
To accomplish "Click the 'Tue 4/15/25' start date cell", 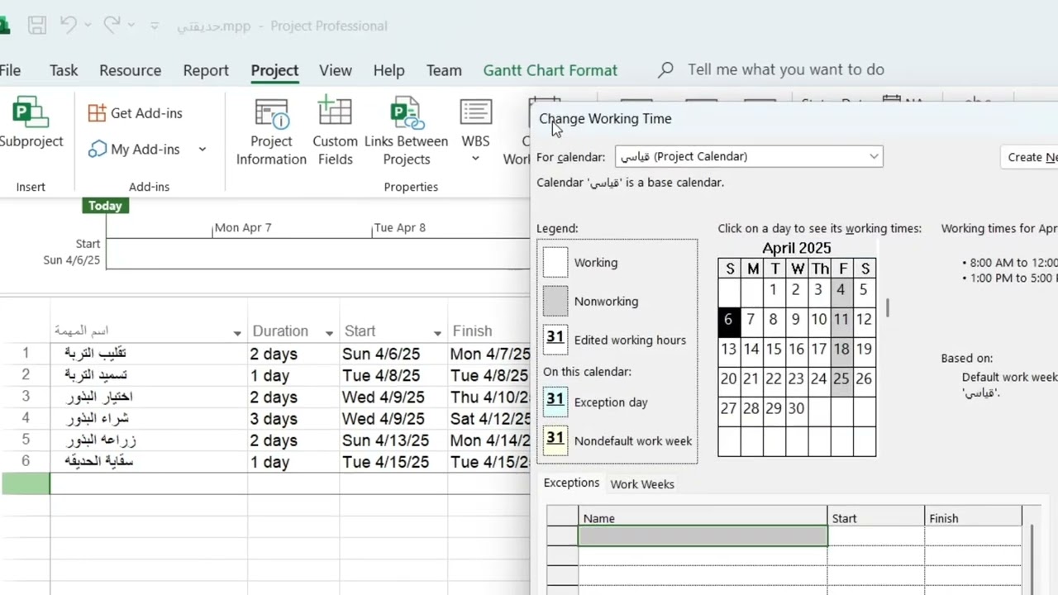I will coord(393,461).
